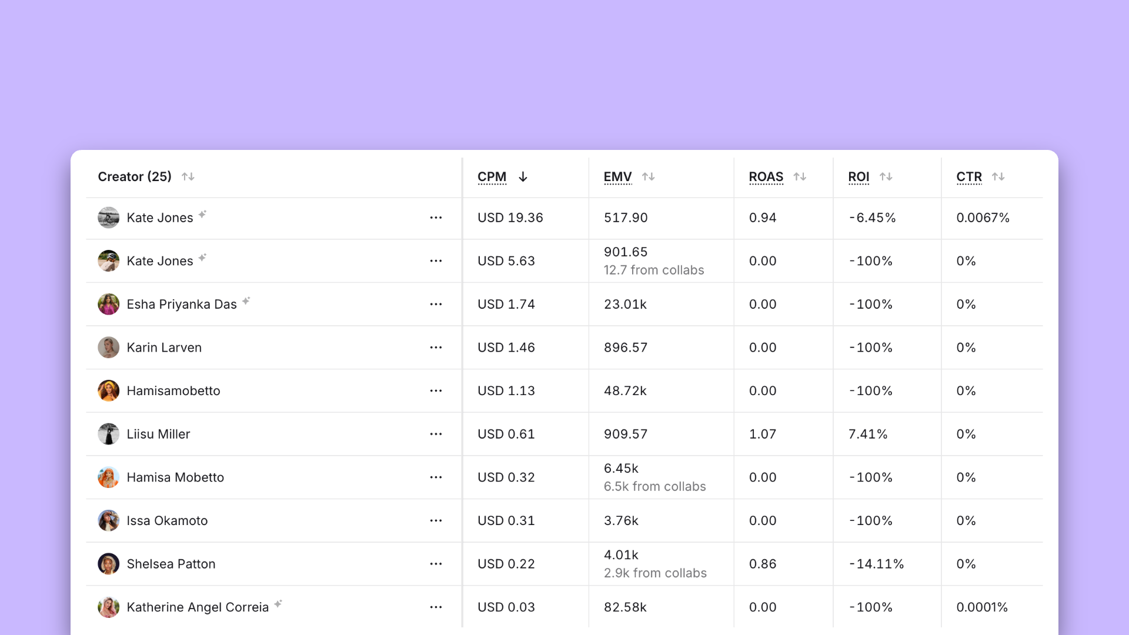Click Esha Priyanka Das's avatar
This screenshot has width=1129, height=635.
pyautogui.click(x=108, y=305)
